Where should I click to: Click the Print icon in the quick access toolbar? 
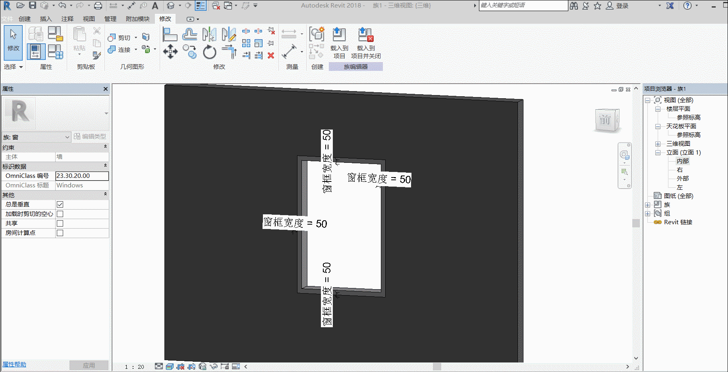point(98,6)
